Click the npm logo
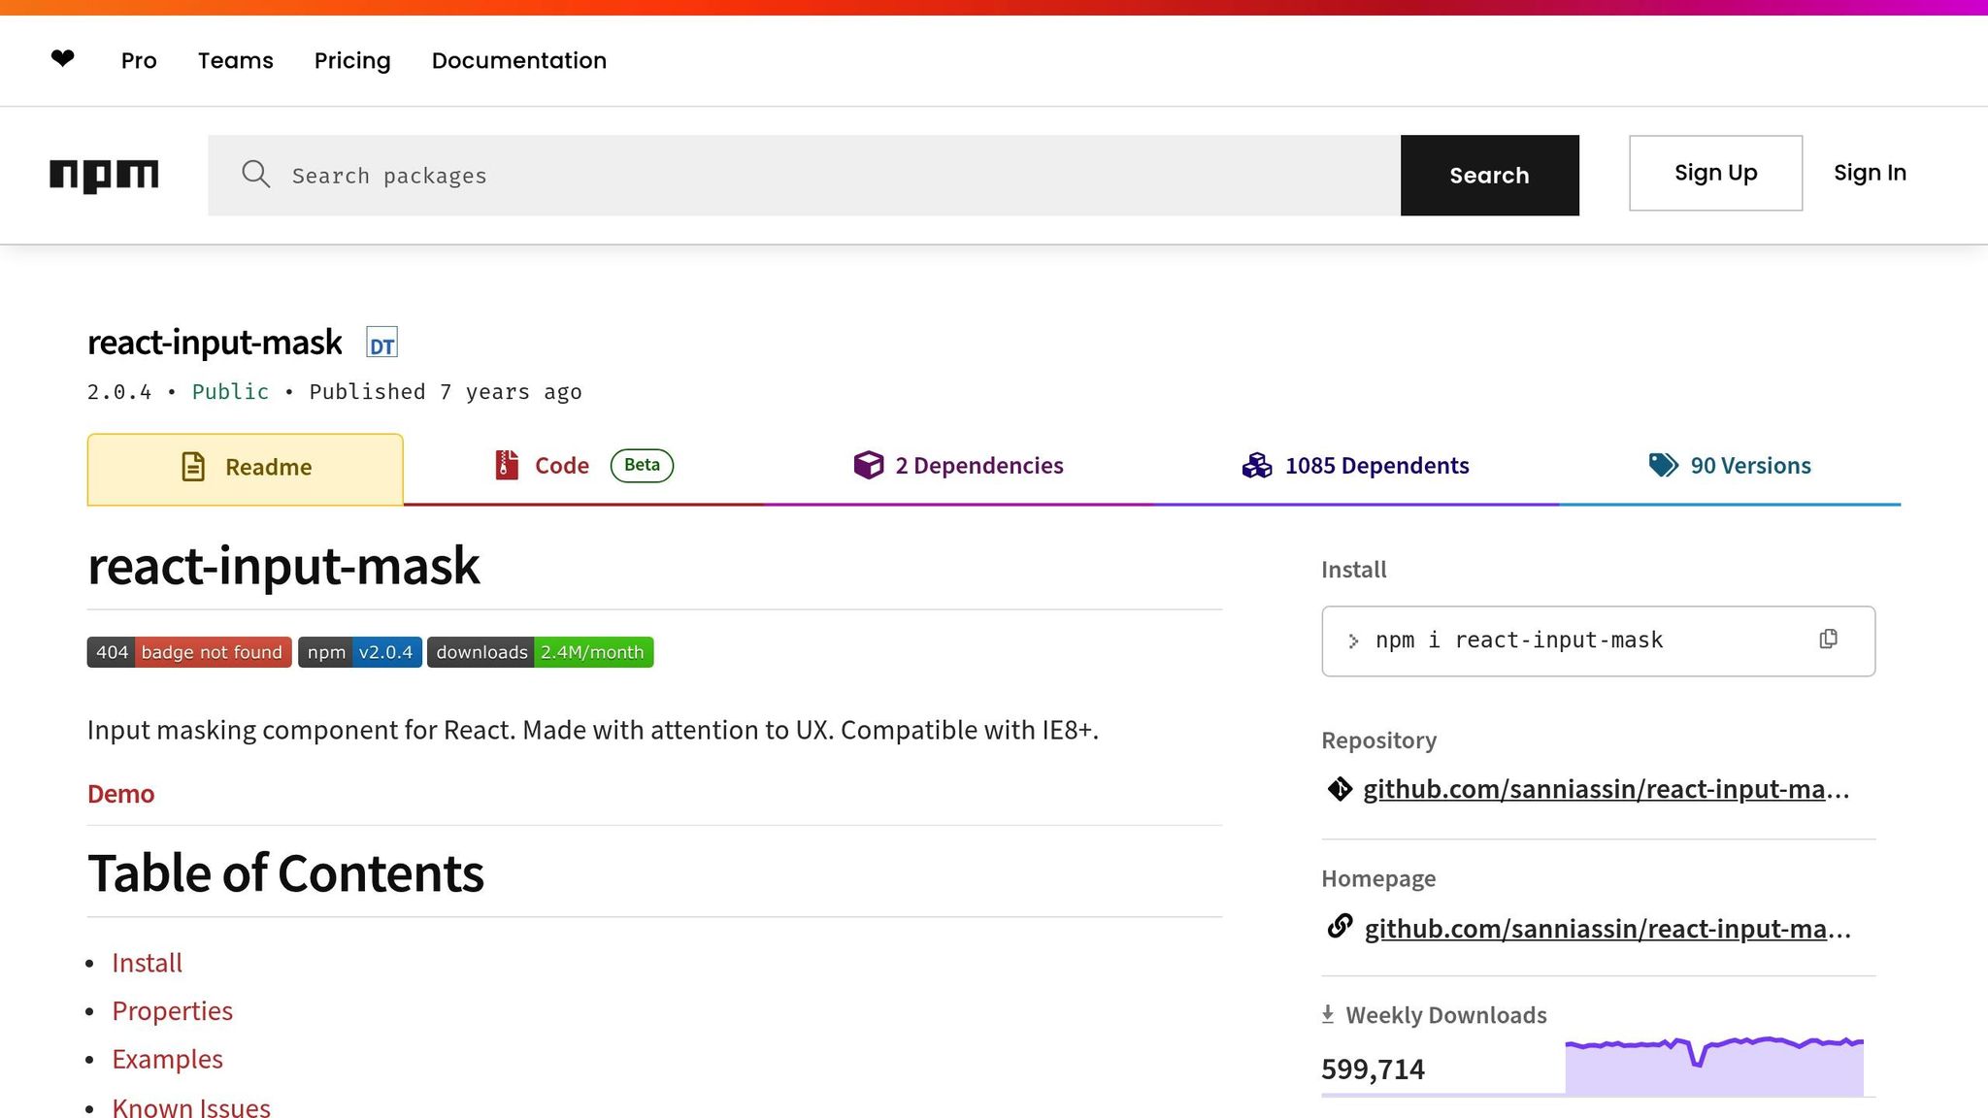Screen dimensions: 1988x1118 tap(104, 176)
